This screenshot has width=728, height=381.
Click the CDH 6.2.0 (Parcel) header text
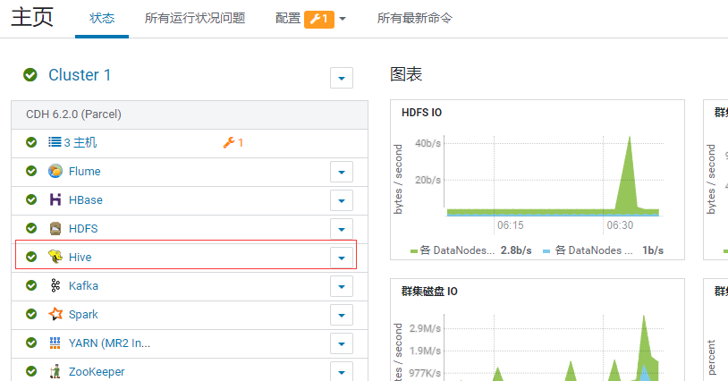click(73, 114)
